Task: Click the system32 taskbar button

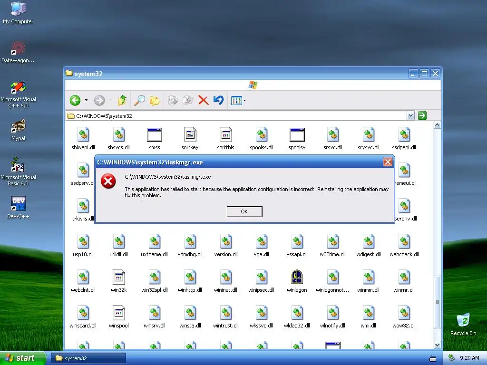Action: (x=88, y=358)
